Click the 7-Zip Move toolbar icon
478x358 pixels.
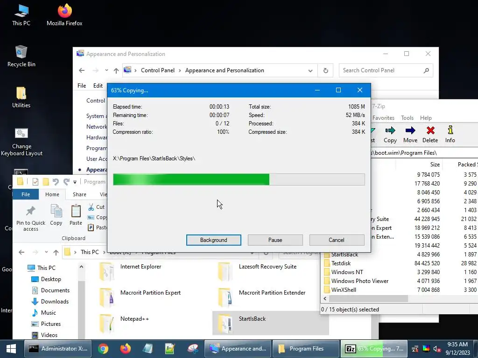[x=410, y=135]
